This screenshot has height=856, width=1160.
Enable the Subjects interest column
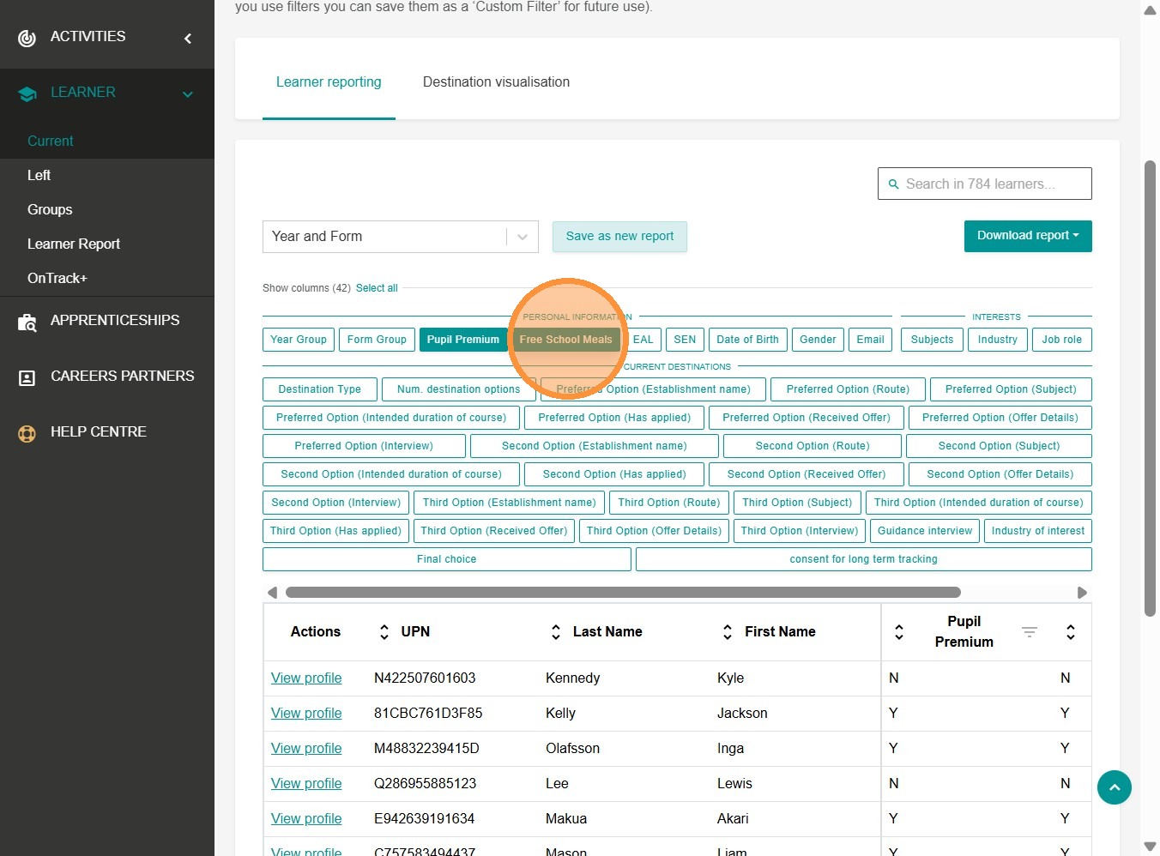tap(933, 340)
